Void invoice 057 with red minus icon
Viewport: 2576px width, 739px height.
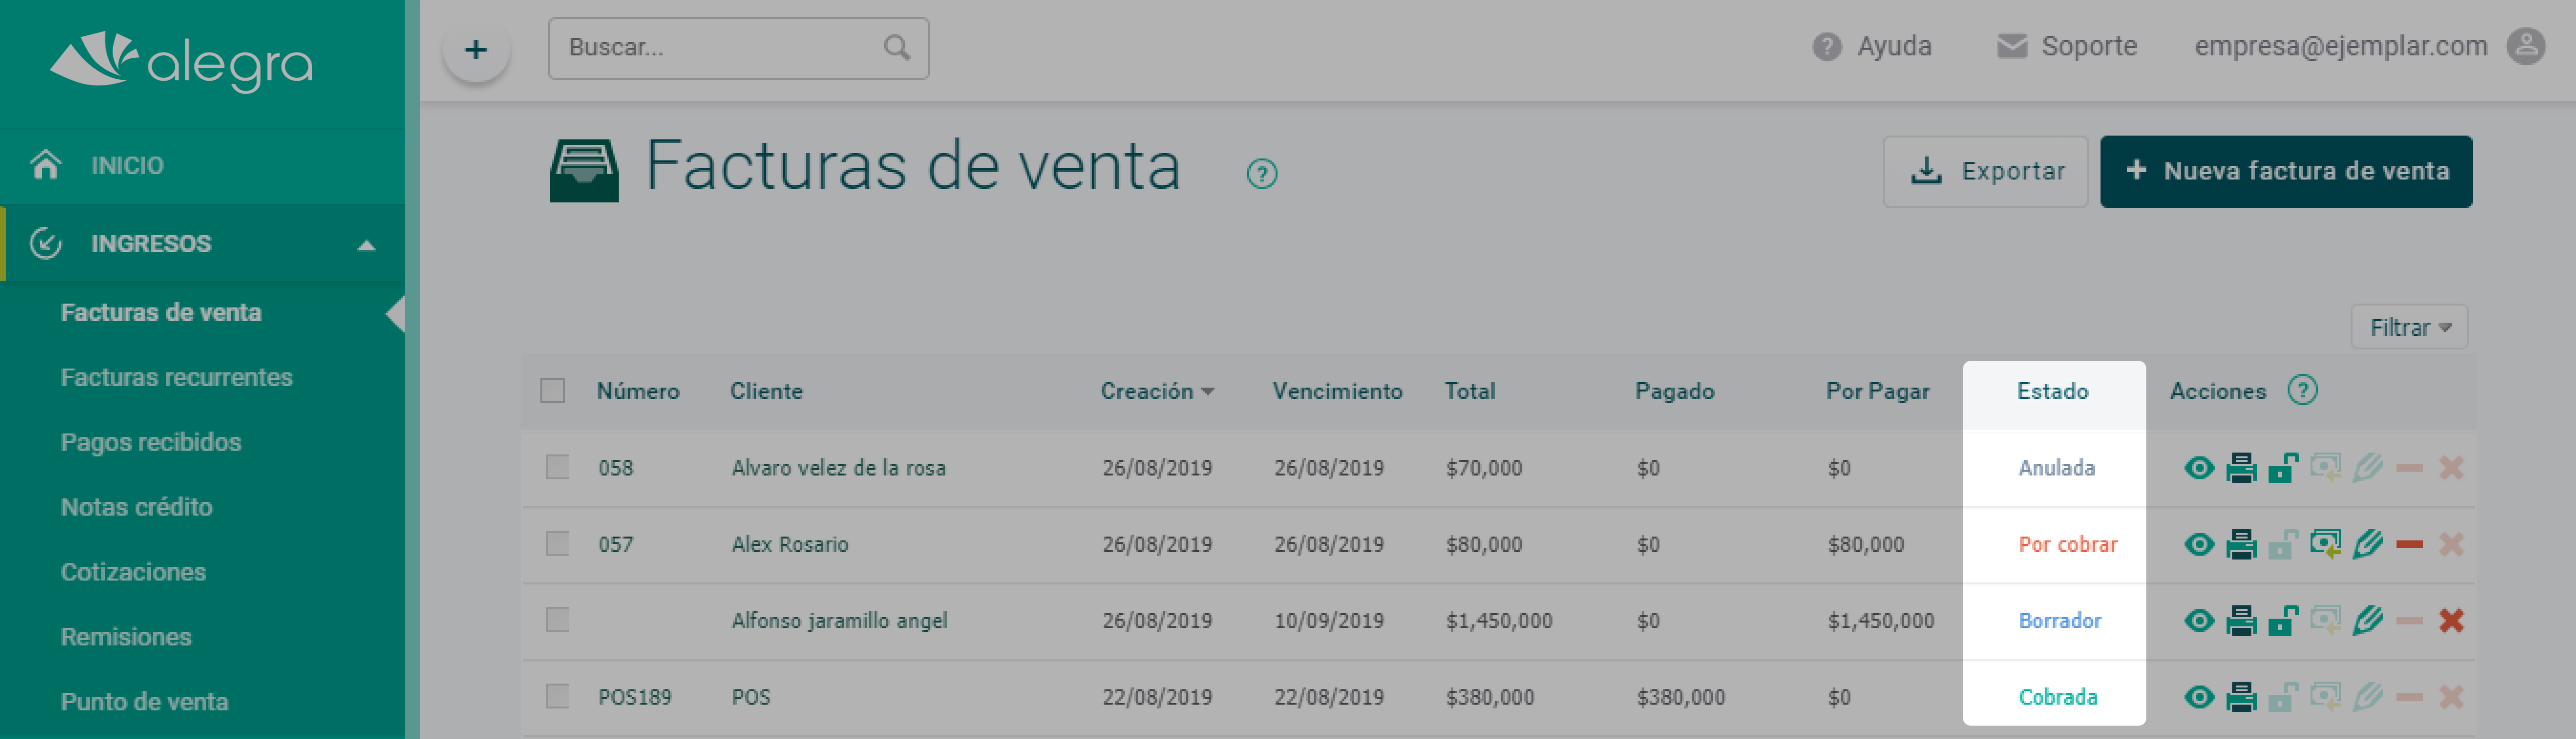(2409, 545)
